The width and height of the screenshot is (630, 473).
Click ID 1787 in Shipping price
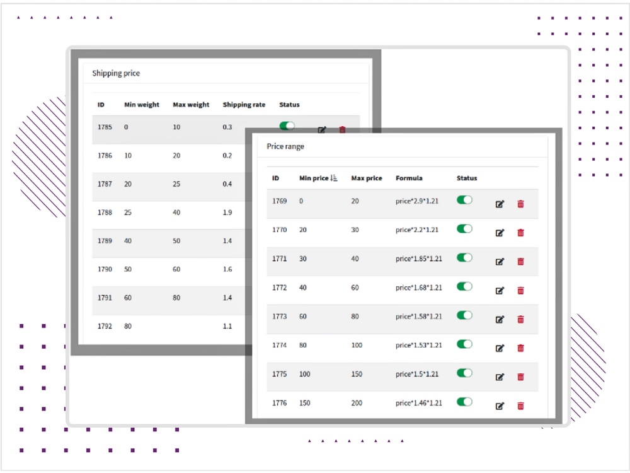click(105, 184)
